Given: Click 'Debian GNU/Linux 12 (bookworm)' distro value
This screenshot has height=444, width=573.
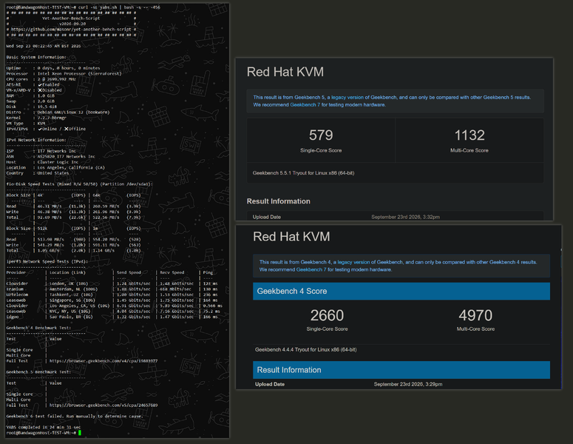Looking at the screenshot, I should point(73,112).
